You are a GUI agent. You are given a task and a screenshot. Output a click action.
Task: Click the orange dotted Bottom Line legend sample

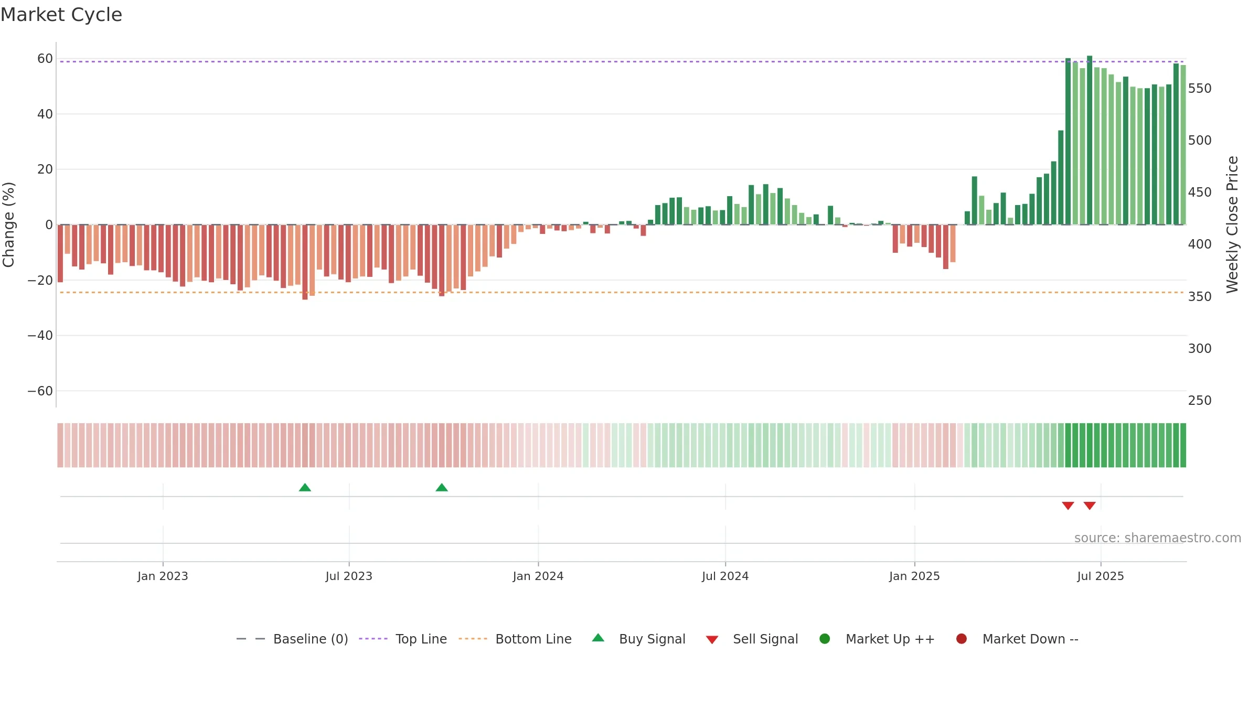(473, 639)
